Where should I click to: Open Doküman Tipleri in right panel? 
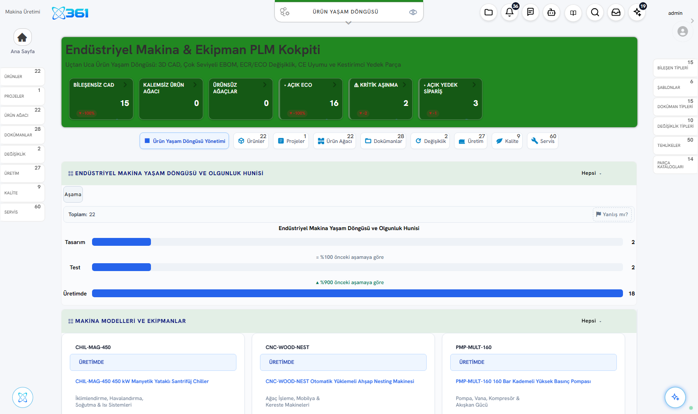pyautogui.click(x=675, y=107)
